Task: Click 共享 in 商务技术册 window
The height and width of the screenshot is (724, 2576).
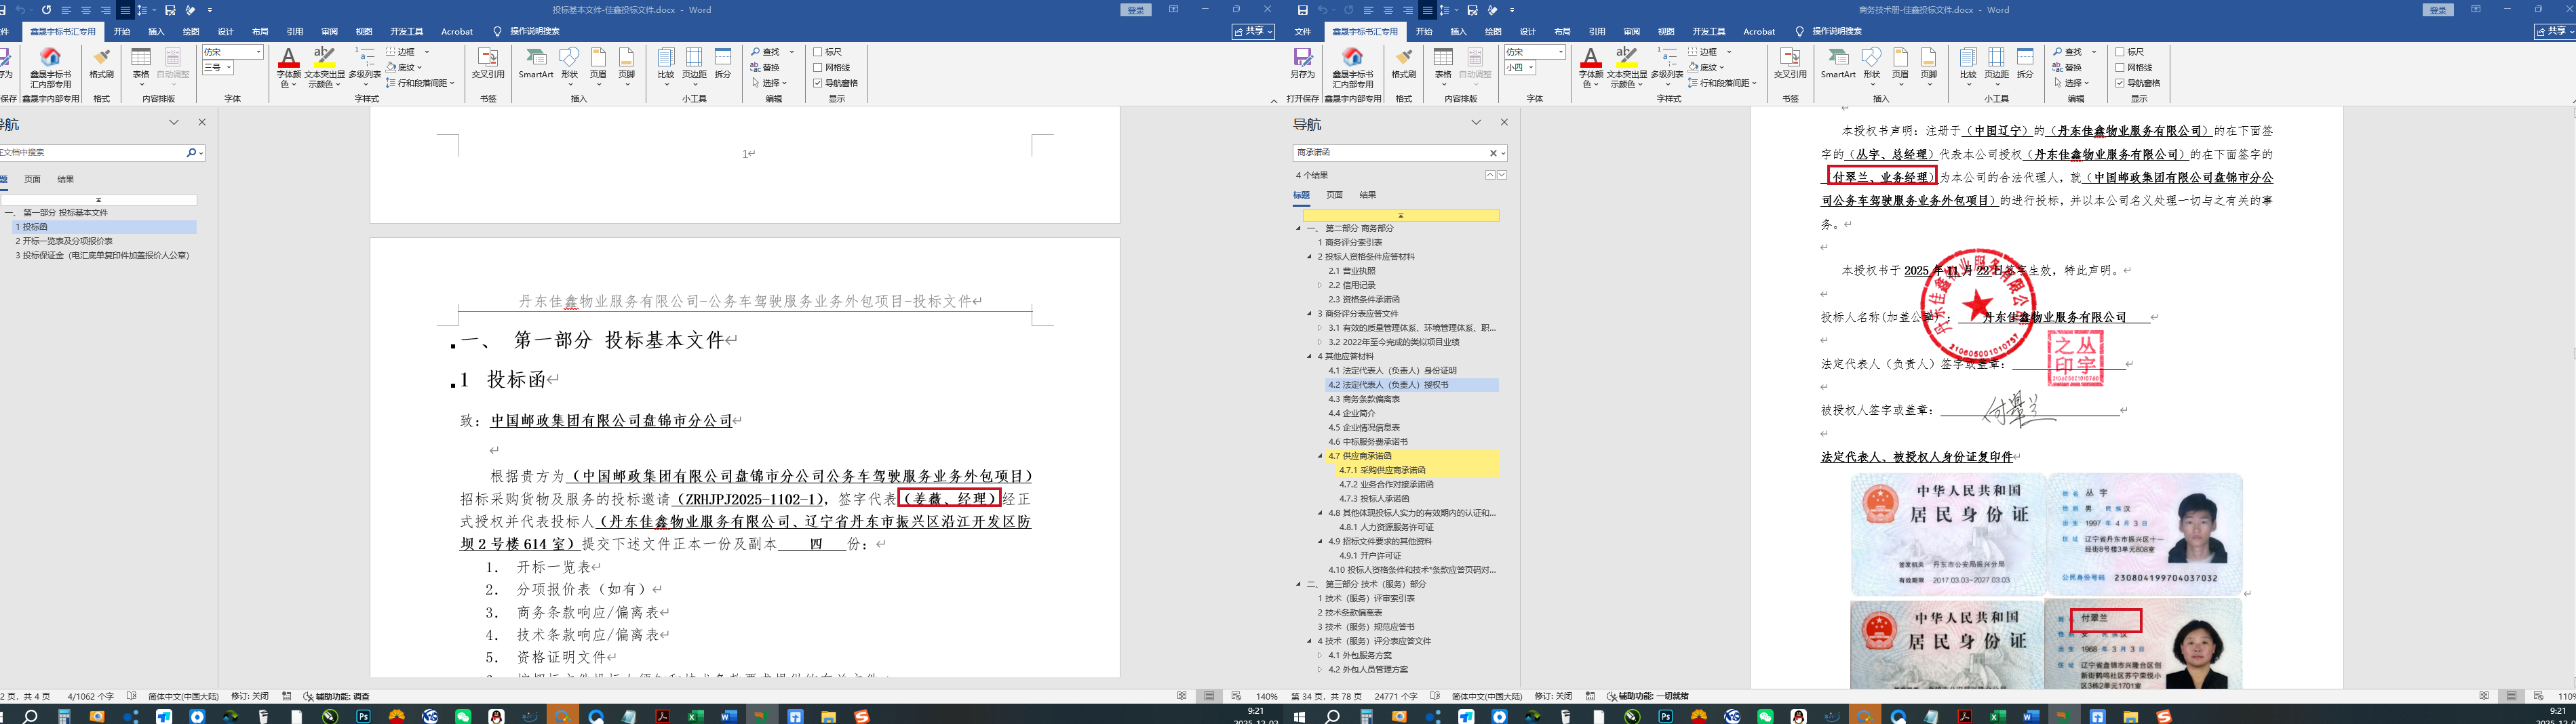Action: pyautogui.click(x=2554, y=31)
